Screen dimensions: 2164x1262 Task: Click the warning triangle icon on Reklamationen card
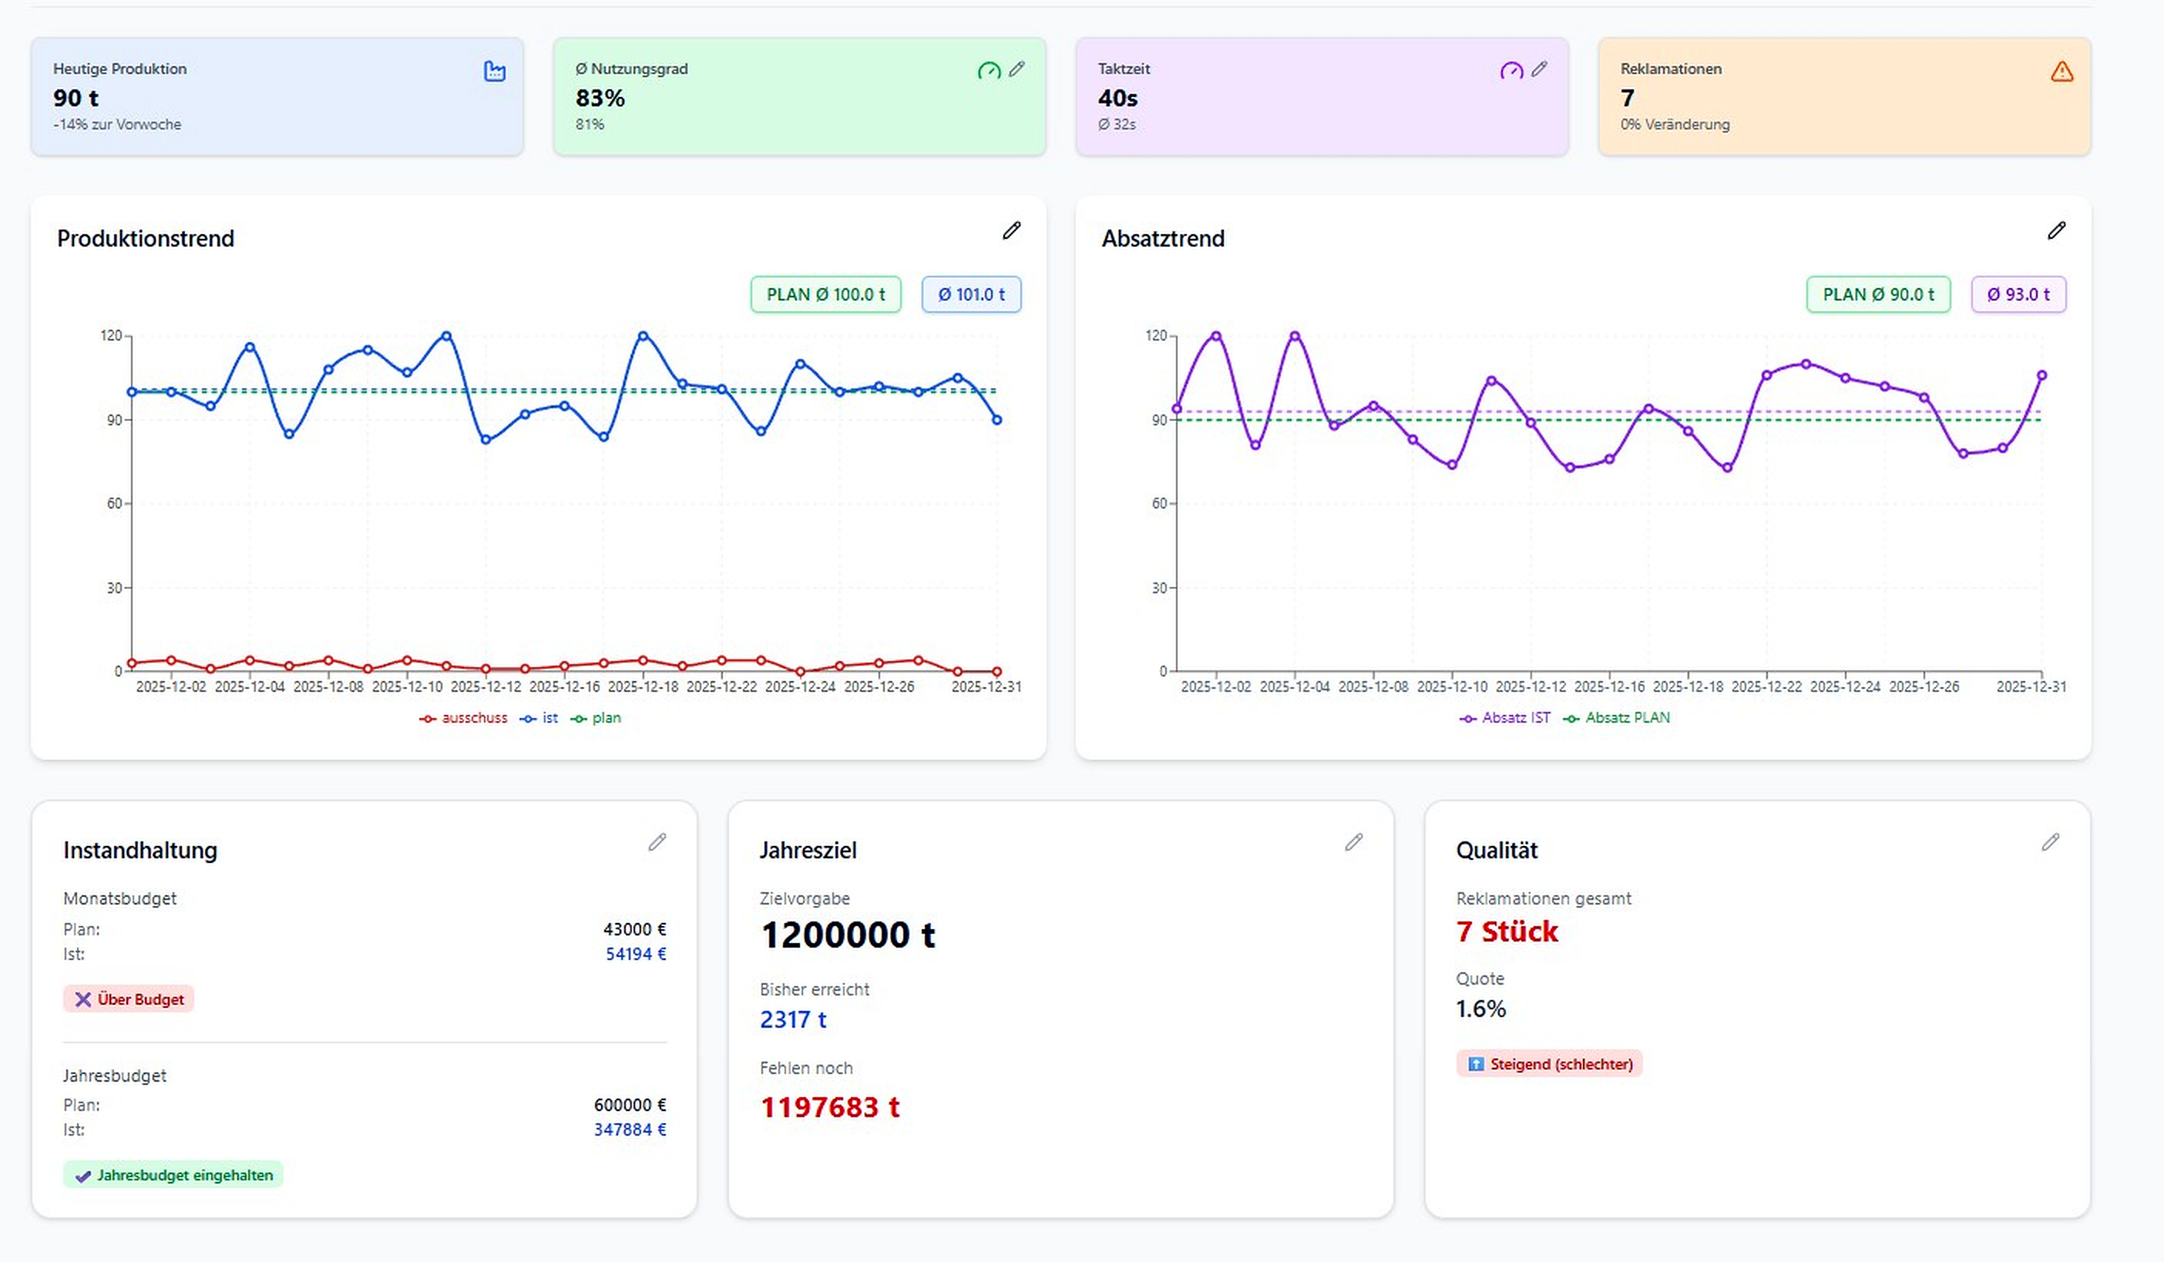2062,71
